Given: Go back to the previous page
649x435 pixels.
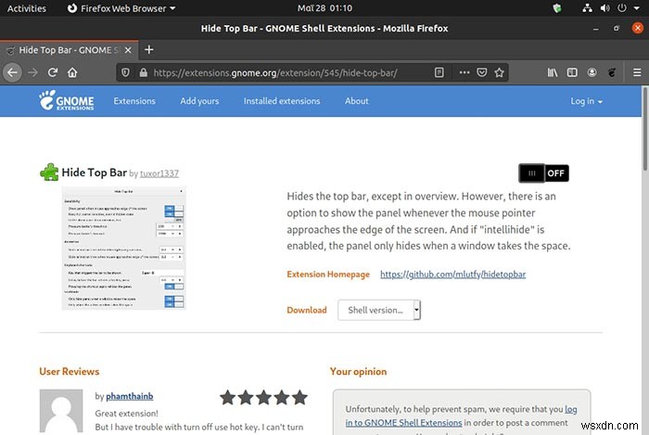Looking at the screenshot, I should point(12,73).
